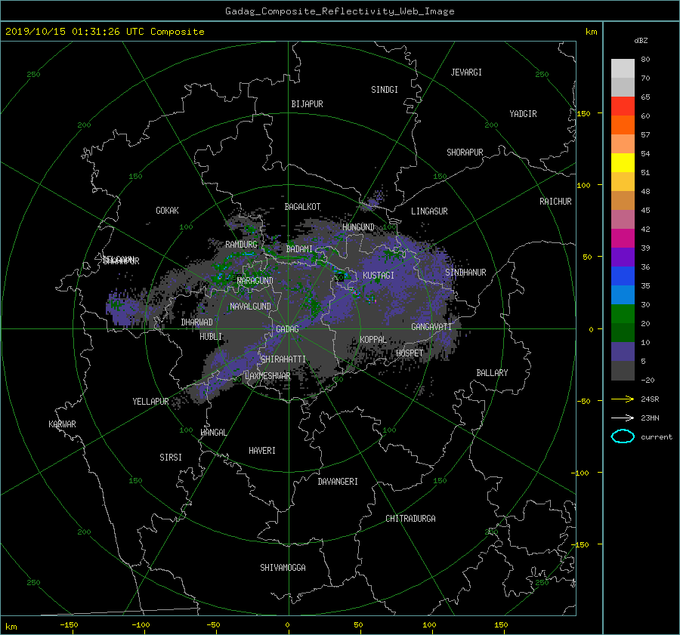
Task: Click the SINDGI city label
Action: (x=385, y=90)
